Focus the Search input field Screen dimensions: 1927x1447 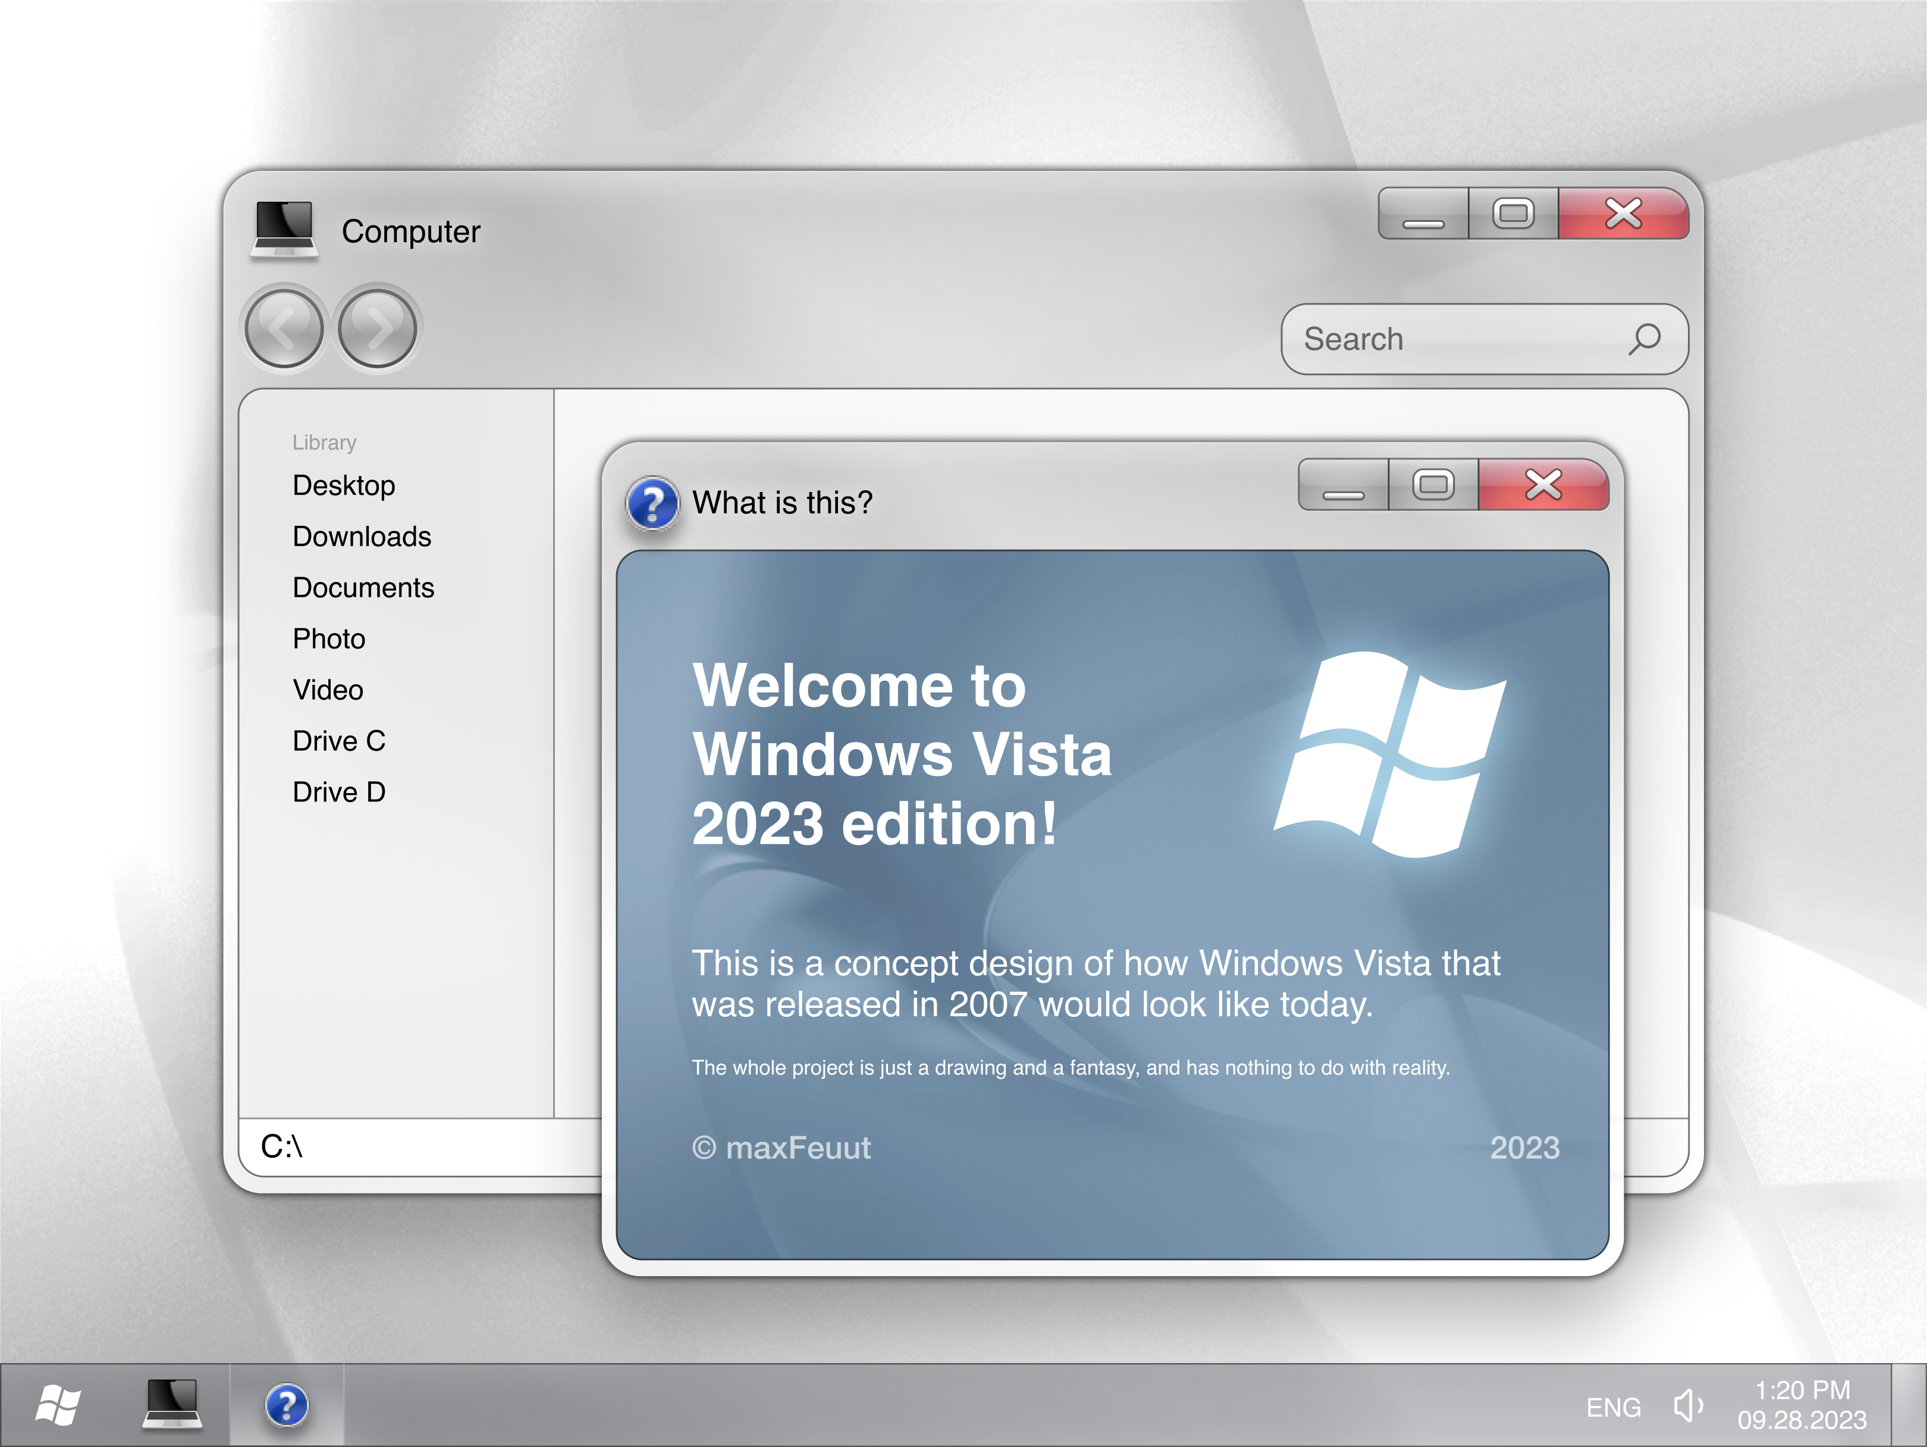click(x=1485, y=339)
